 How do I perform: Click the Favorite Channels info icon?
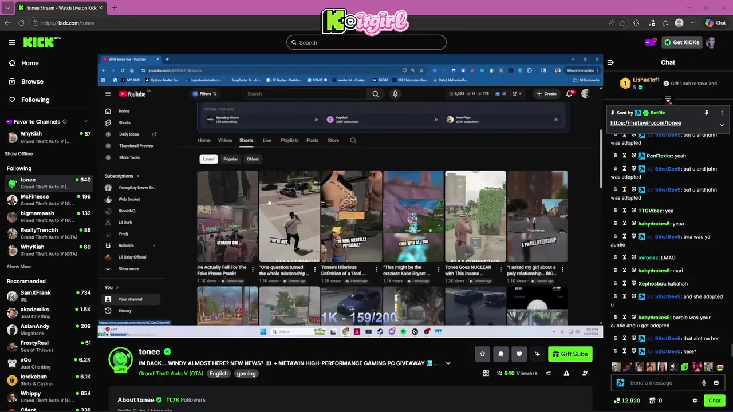pyautogui.click(x=65, y=121)
